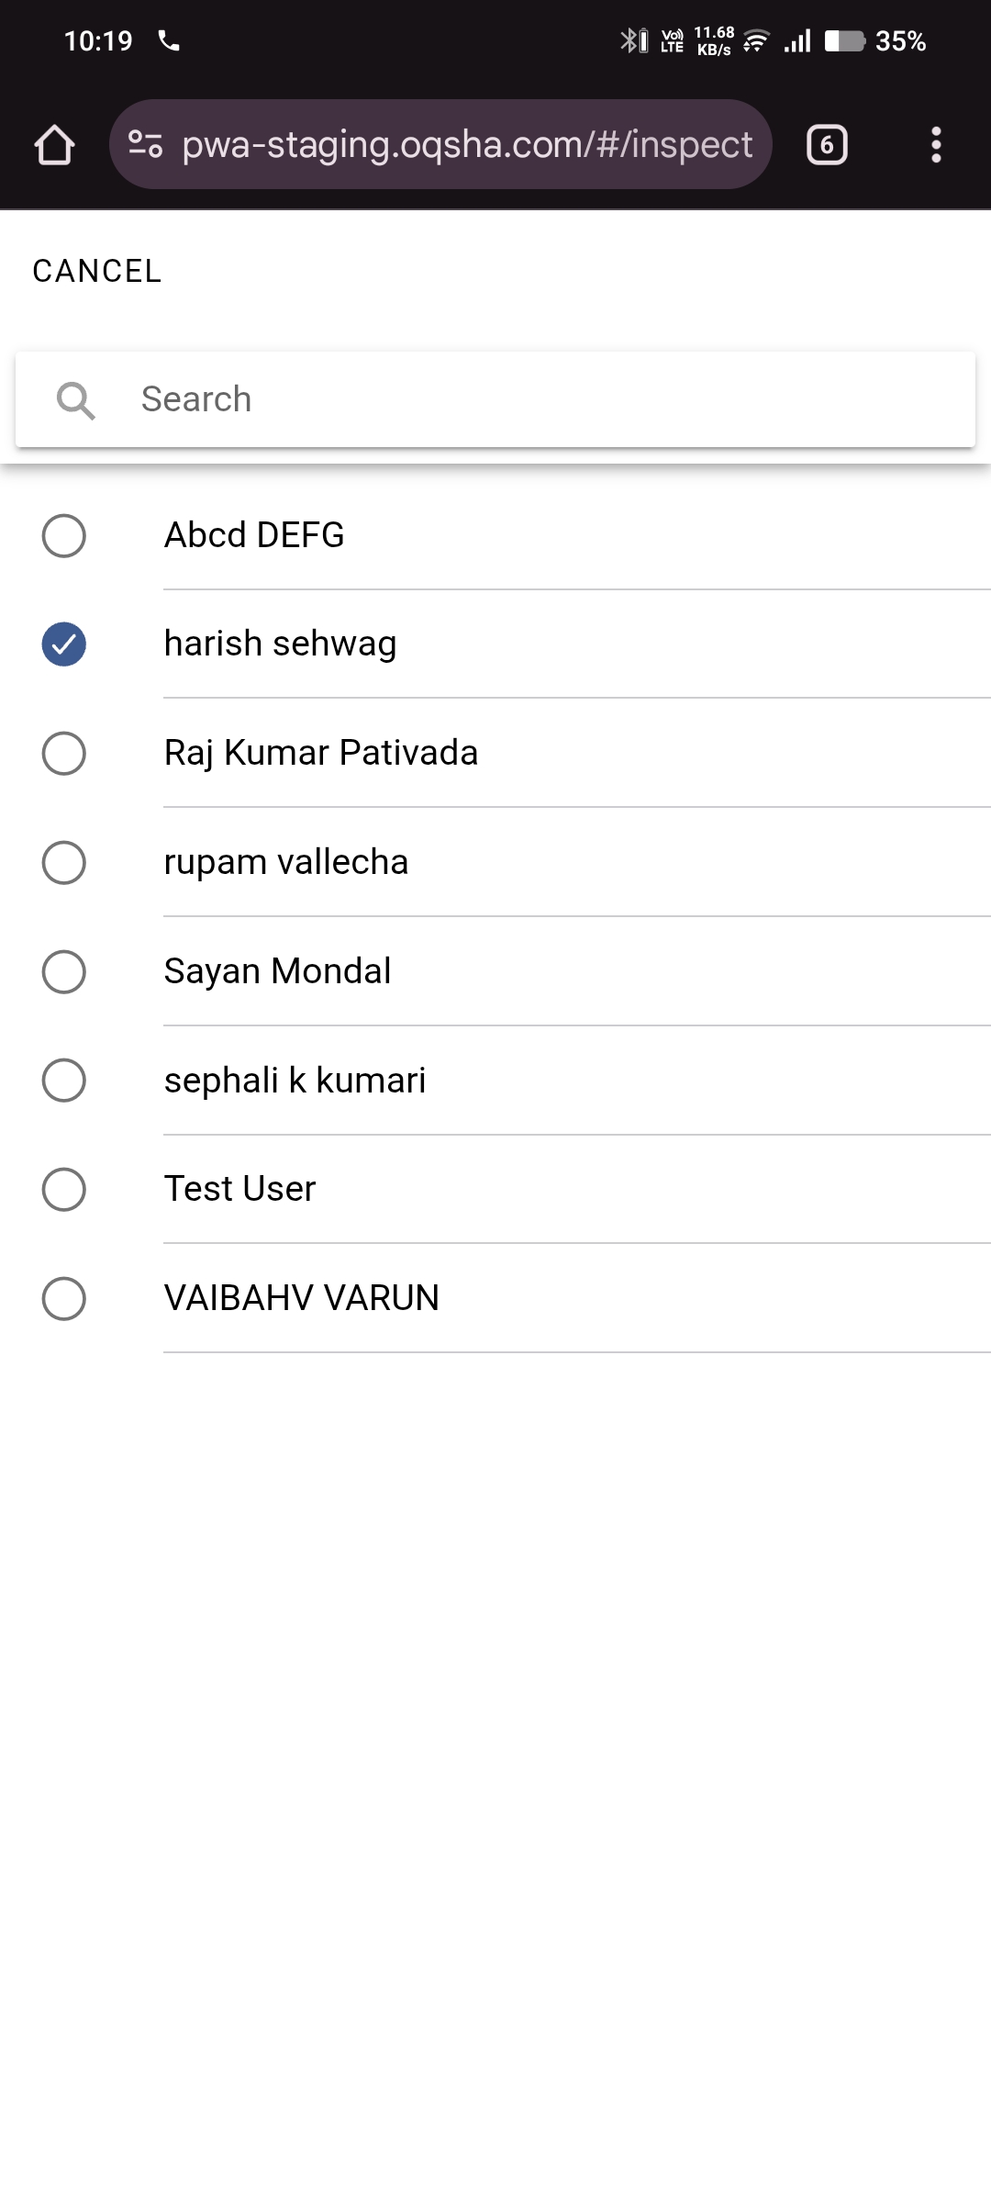
Task: Click the Test User name label
Action: tap(239, 1189)
